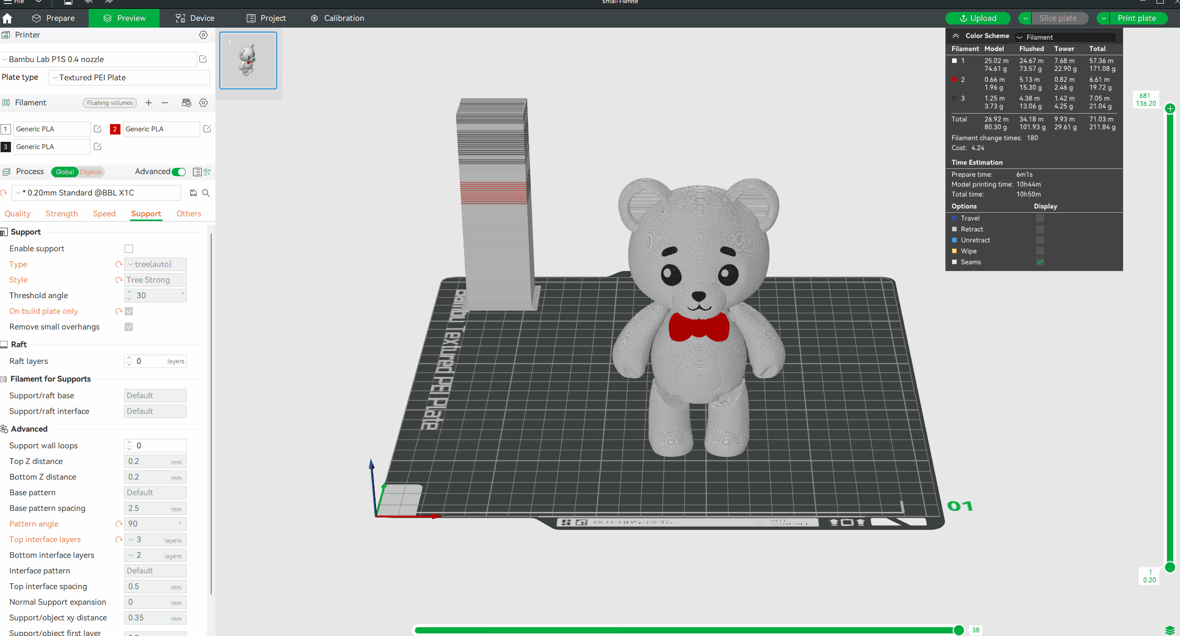Open the Speed settings tab
Image resolution: width=1180 pixels, height=636 pixels.
(x=104, y=214)
